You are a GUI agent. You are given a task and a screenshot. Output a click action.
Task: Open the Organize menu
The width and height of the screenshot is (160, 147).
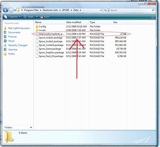point(12,17)
